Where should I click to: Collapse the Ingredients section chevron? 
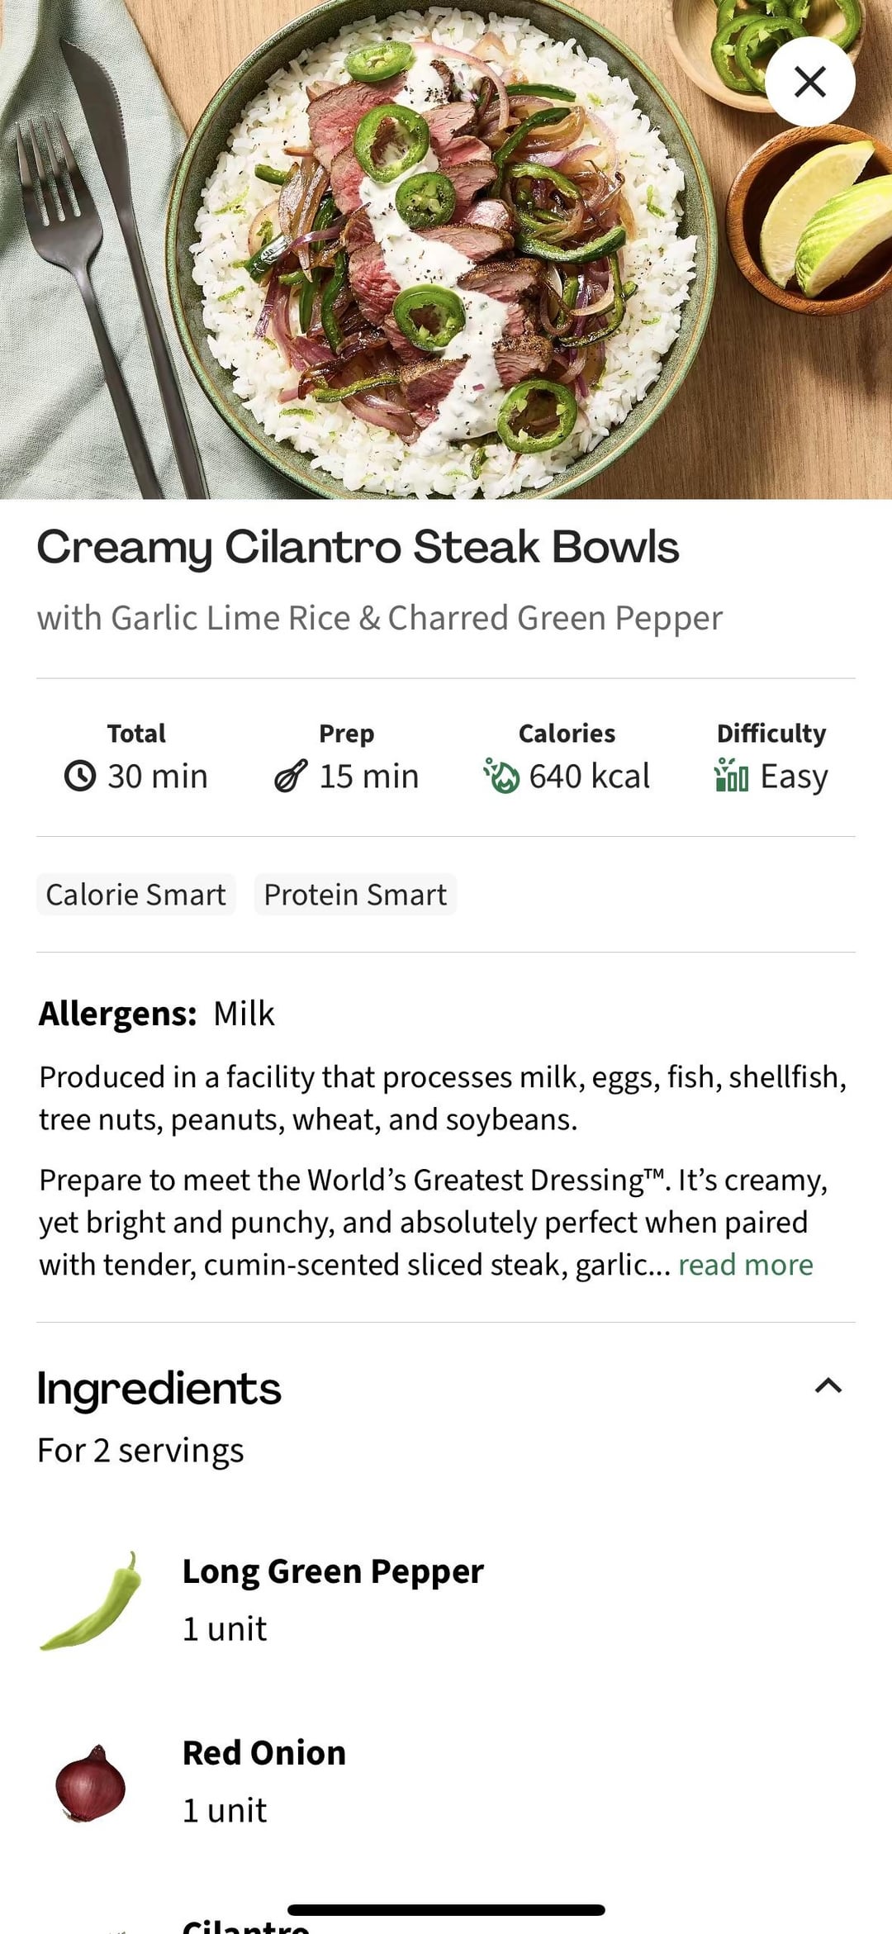tap(828, 1386)
